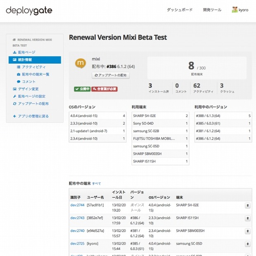Select the samsung SC-02B device row
Viewport: 256px width, 256px height.
161,131
